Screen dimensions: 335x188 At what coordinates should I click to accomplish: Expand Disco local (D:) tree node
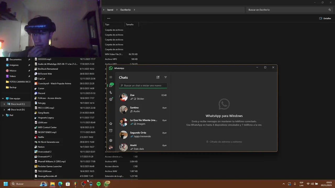[x=4, y=110]
